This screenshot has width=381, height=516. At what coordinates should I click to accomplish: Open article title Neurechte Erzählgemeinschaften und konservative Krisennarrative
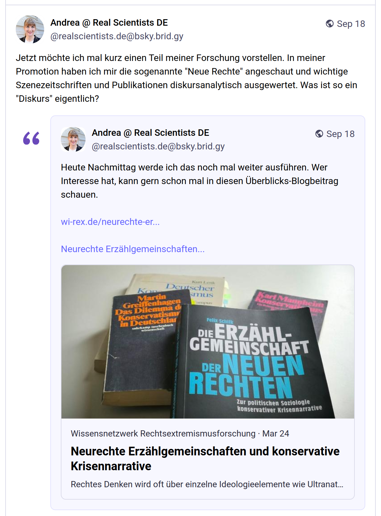click(205, 459)
